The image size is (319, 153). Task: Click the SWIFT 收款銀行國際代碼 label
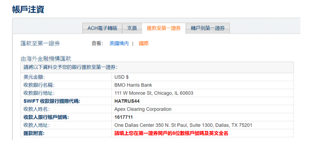pos(52,101)
